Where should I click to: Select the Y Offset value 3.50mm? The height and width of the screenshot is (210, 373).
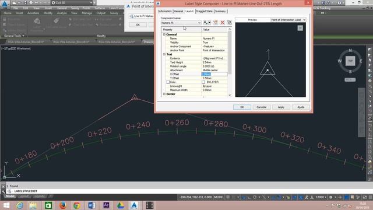click(214, 78)
